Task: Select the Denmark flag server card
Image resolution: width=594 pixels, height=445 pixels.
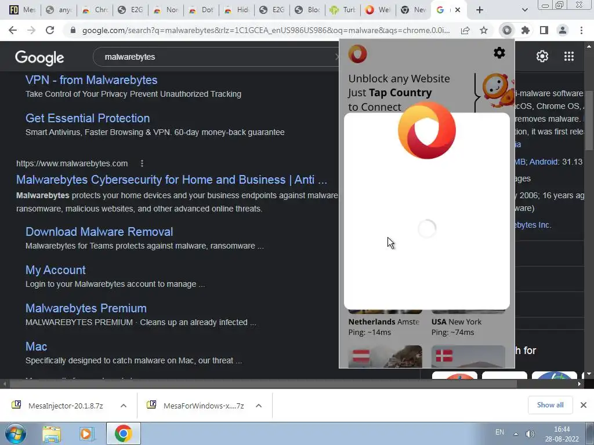Action: point(468,356)
